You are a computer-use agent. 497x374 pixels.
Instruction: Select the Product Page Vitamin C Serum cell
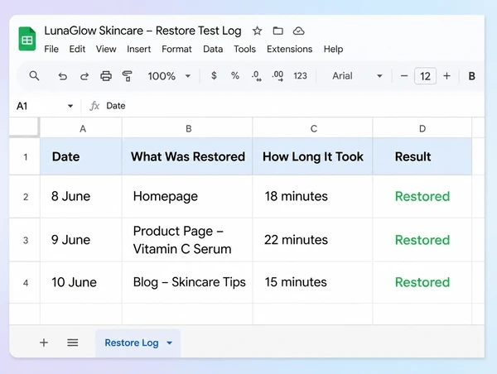click(187, 240)
